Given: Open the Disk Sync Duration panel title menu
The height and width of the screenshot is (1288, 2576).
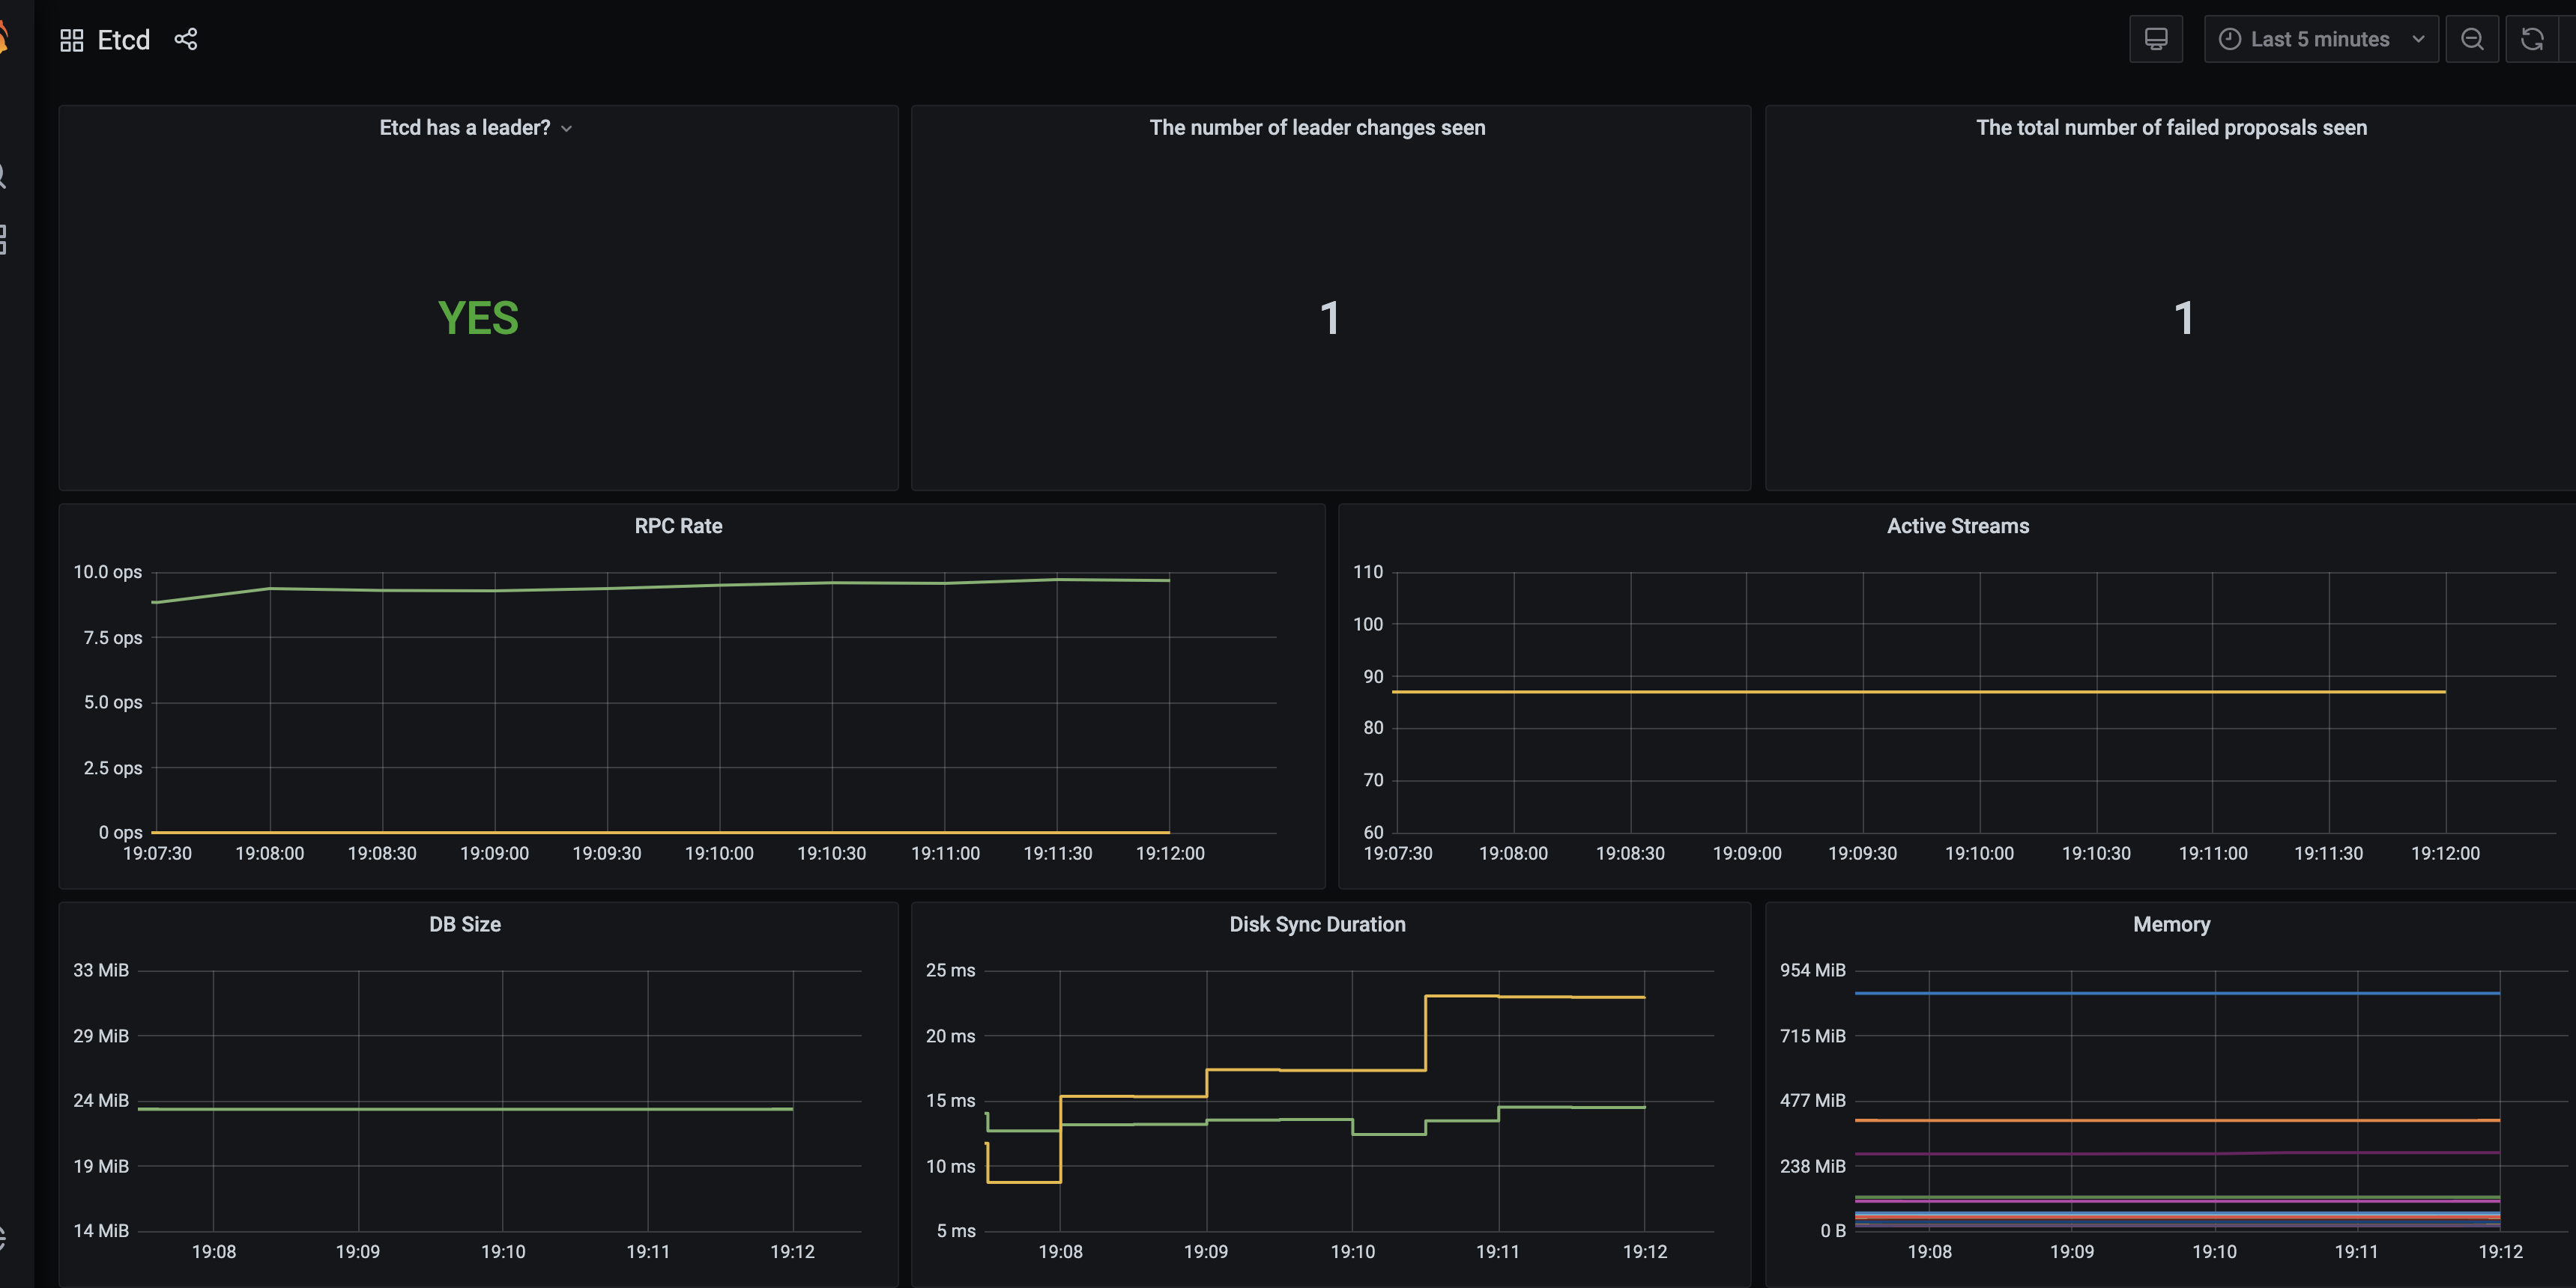Looking at the screenshot, I should [1317, 924].
